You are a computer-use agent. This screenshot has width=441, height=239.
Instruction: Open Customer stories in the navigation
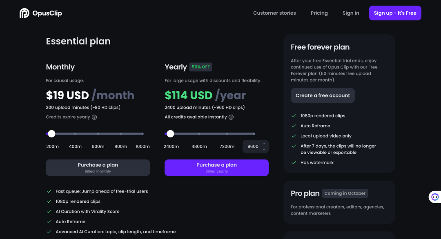tap(274, 13)
